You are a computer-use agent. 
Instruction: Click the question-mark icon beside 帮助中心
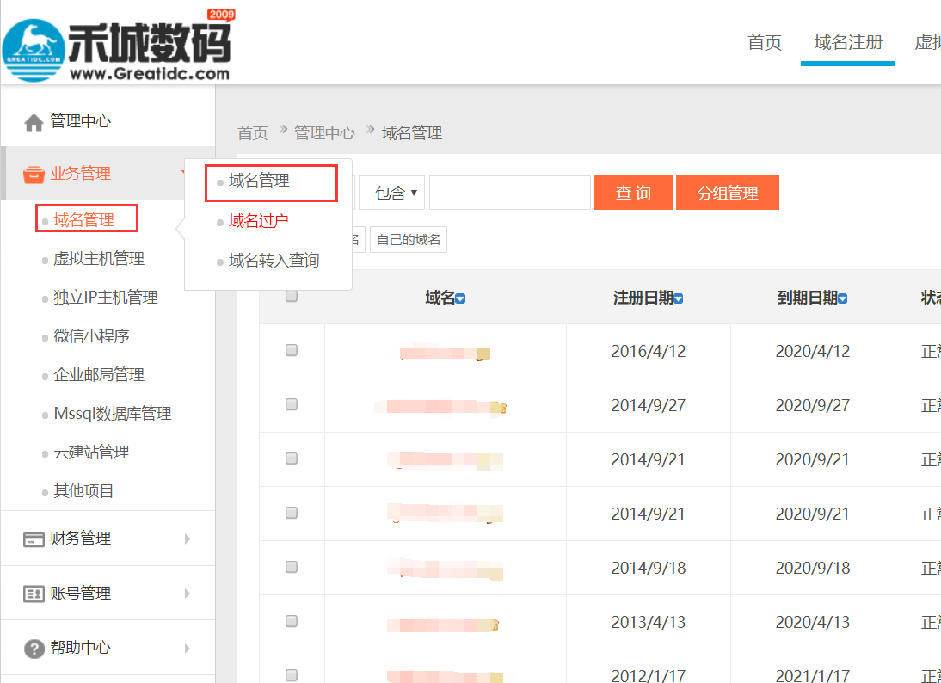33,648
